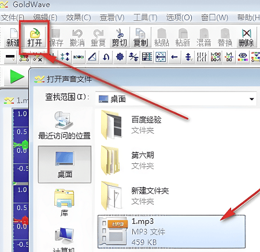Viewport: 260px width, 252px height.
Task: Open the 工具(T) tools menu
Action: [145, 18]
